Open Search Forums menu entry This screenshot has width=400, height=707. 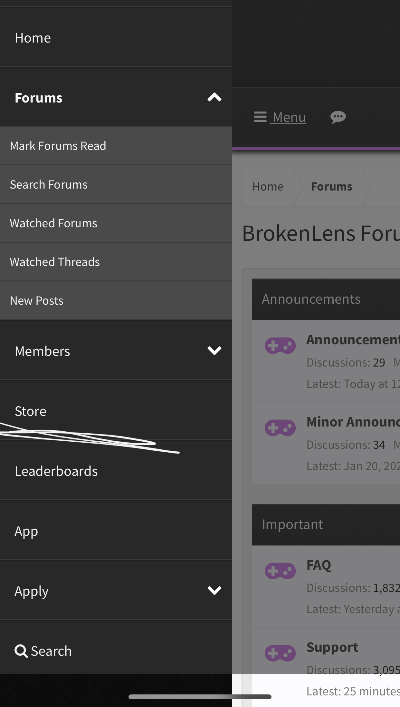coord(116,184)
